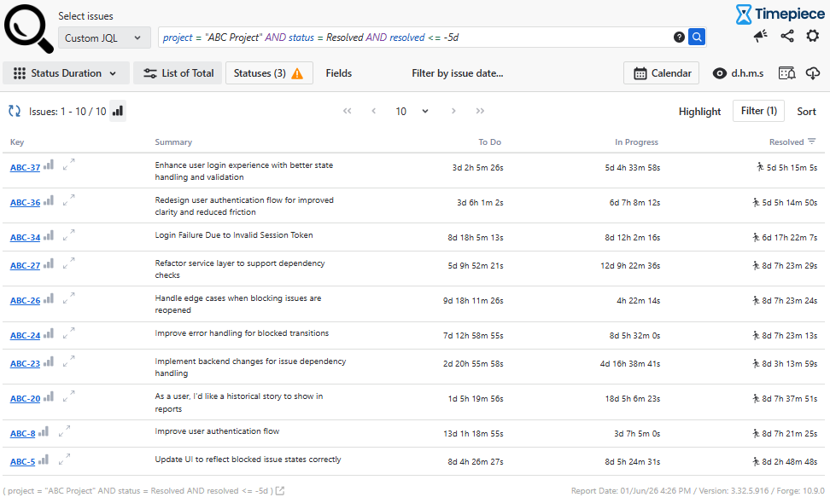
Task: Click the Resolved column sort indicator icon
Action: tap(812, 141)
